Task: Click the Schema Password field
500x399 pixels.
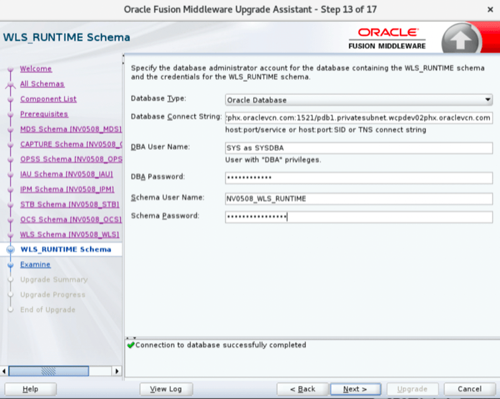Action: 359,217
